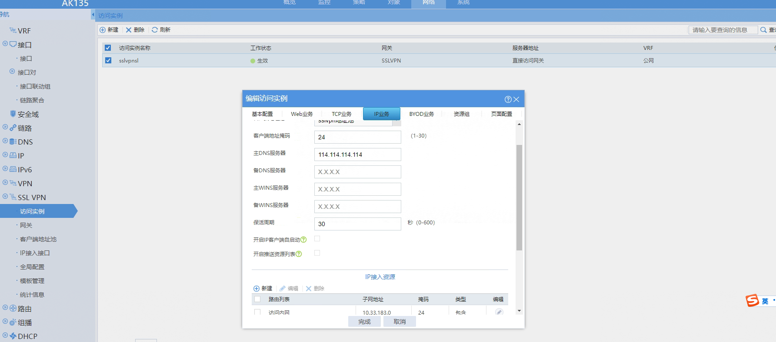Click the pinwheel icon beside DHCP

point(13,336)
